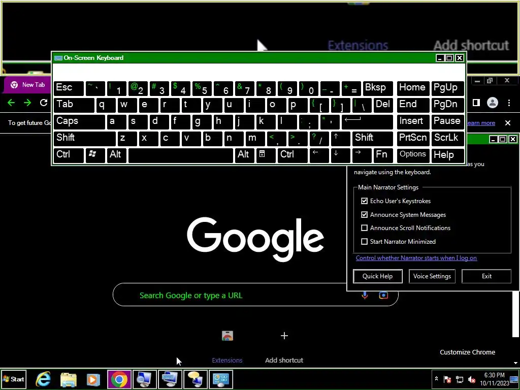Open Internet Explorer from the taskbar
Viewport: 520px width, 390px height.
coord(44,379)
